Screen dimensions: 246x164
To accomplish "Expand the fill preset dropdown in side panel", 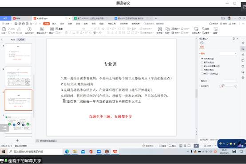I will [228, 54].
